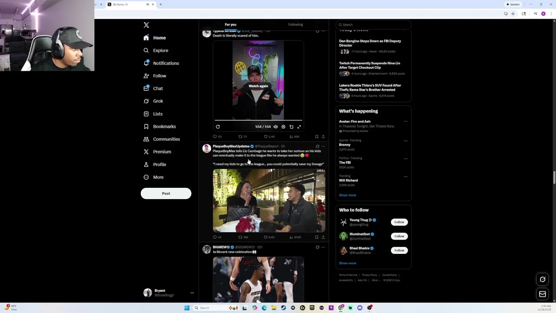Open the Windows Start menu

(187, 308)
